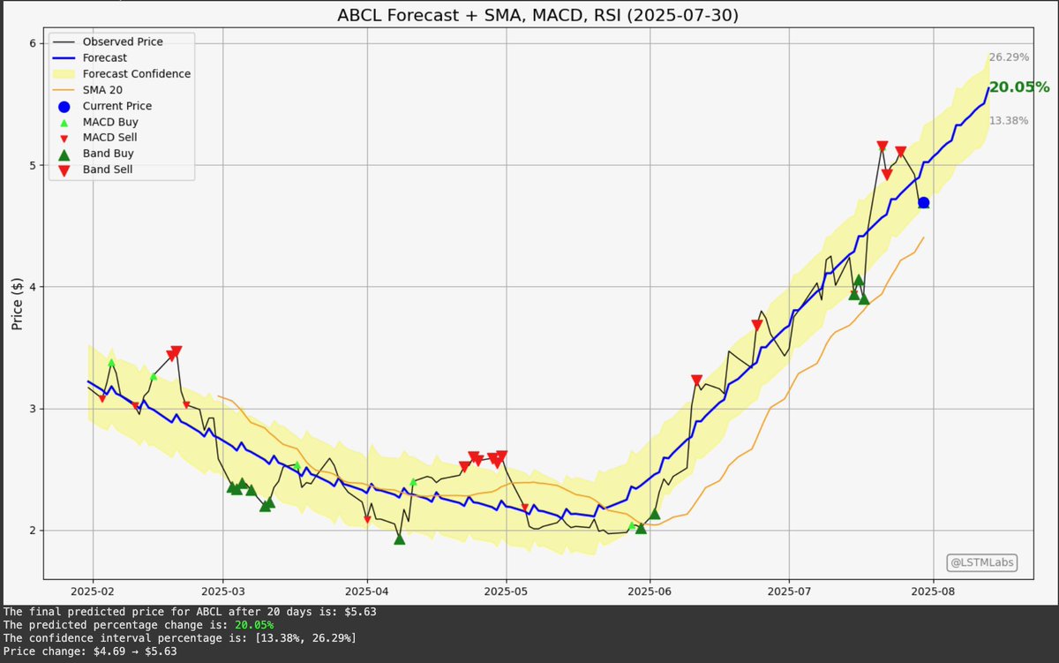The width and height of the screenshot is (1059, 663).
Task: Click the x-axis date label 2025-06
Action: pos(650,591)
